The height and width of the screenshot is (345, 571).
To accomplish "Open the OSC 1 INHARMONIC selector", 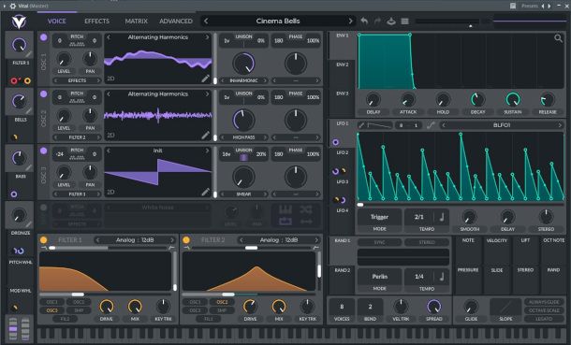I will click(x=243, y=80).
